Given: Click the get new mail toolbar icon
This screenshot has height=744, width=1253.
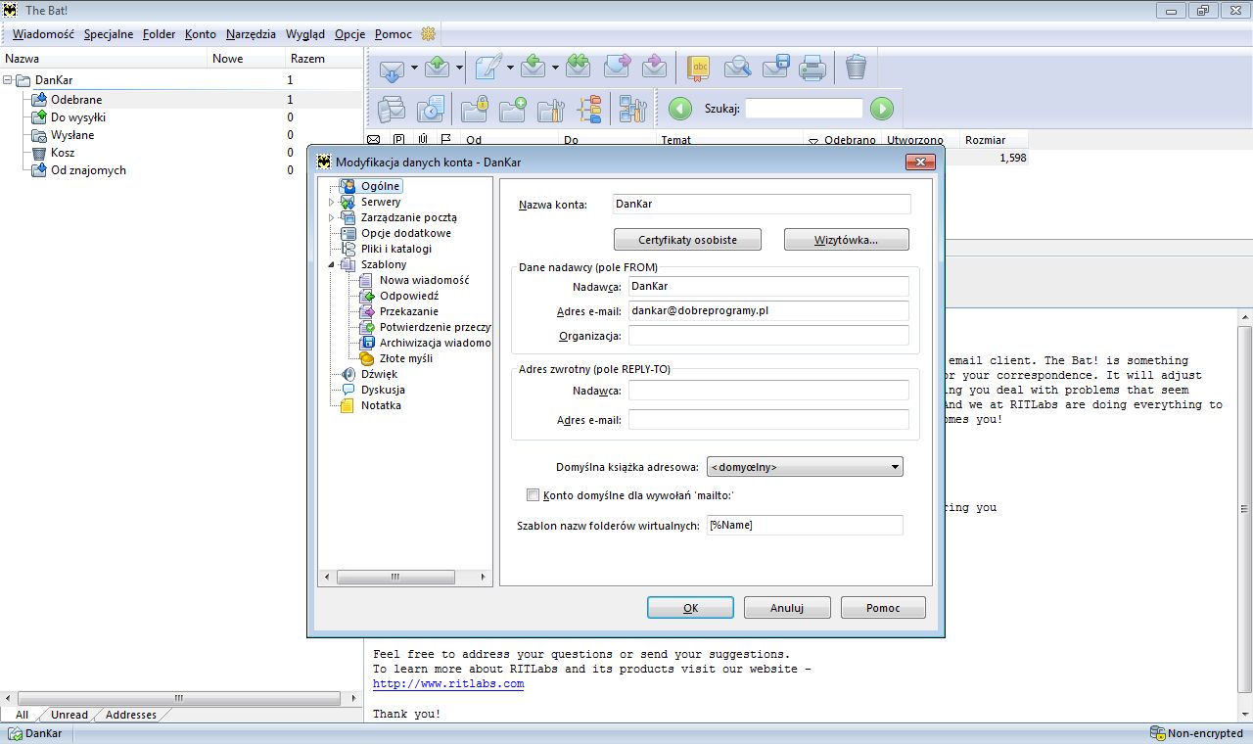Looking at the screenshot, I should tap(392, 68).
